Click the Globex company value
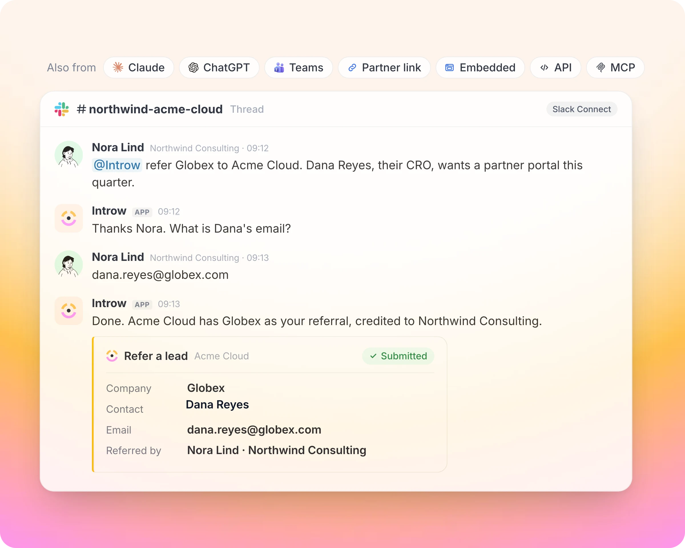This screenshot has width=685, height=548. 206,388
